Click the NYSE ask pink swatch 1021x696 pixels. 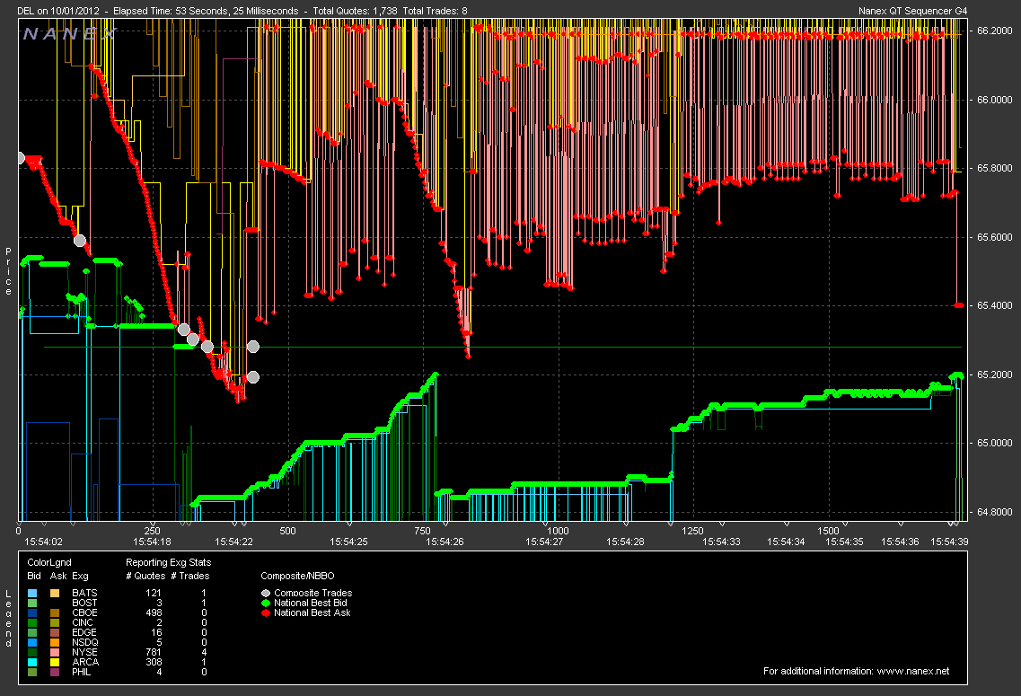click(57, 652)
